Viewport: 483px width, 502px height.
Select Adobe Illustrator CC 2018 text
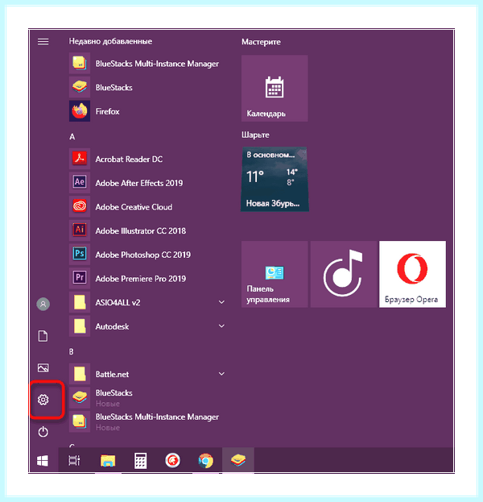[140, 230]
